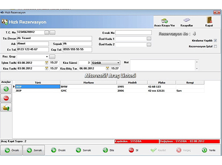
Task: Sort by Plaka column header
Action: (x=161, y=82)
